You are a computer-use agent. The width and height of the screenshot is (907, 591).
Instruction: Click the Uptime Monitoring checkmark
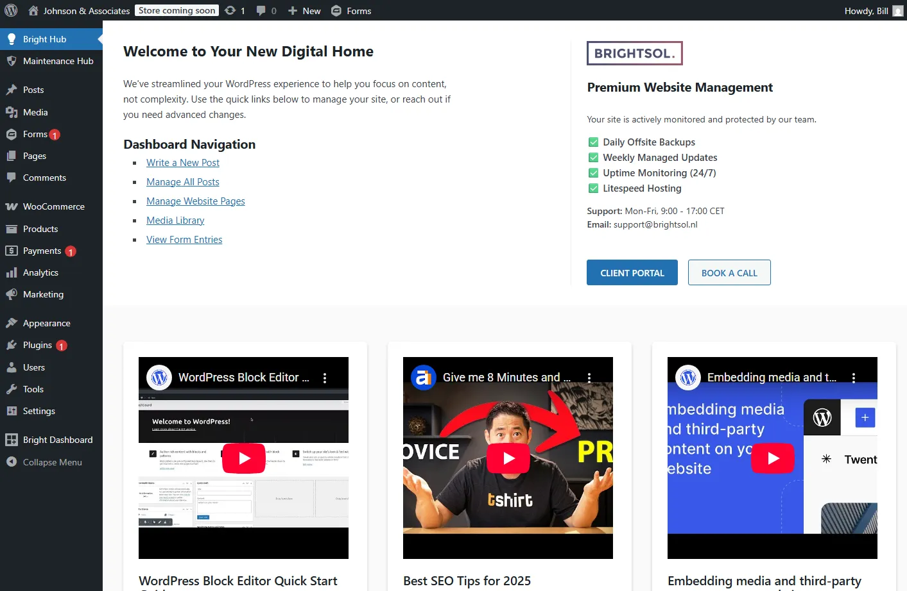594,173
